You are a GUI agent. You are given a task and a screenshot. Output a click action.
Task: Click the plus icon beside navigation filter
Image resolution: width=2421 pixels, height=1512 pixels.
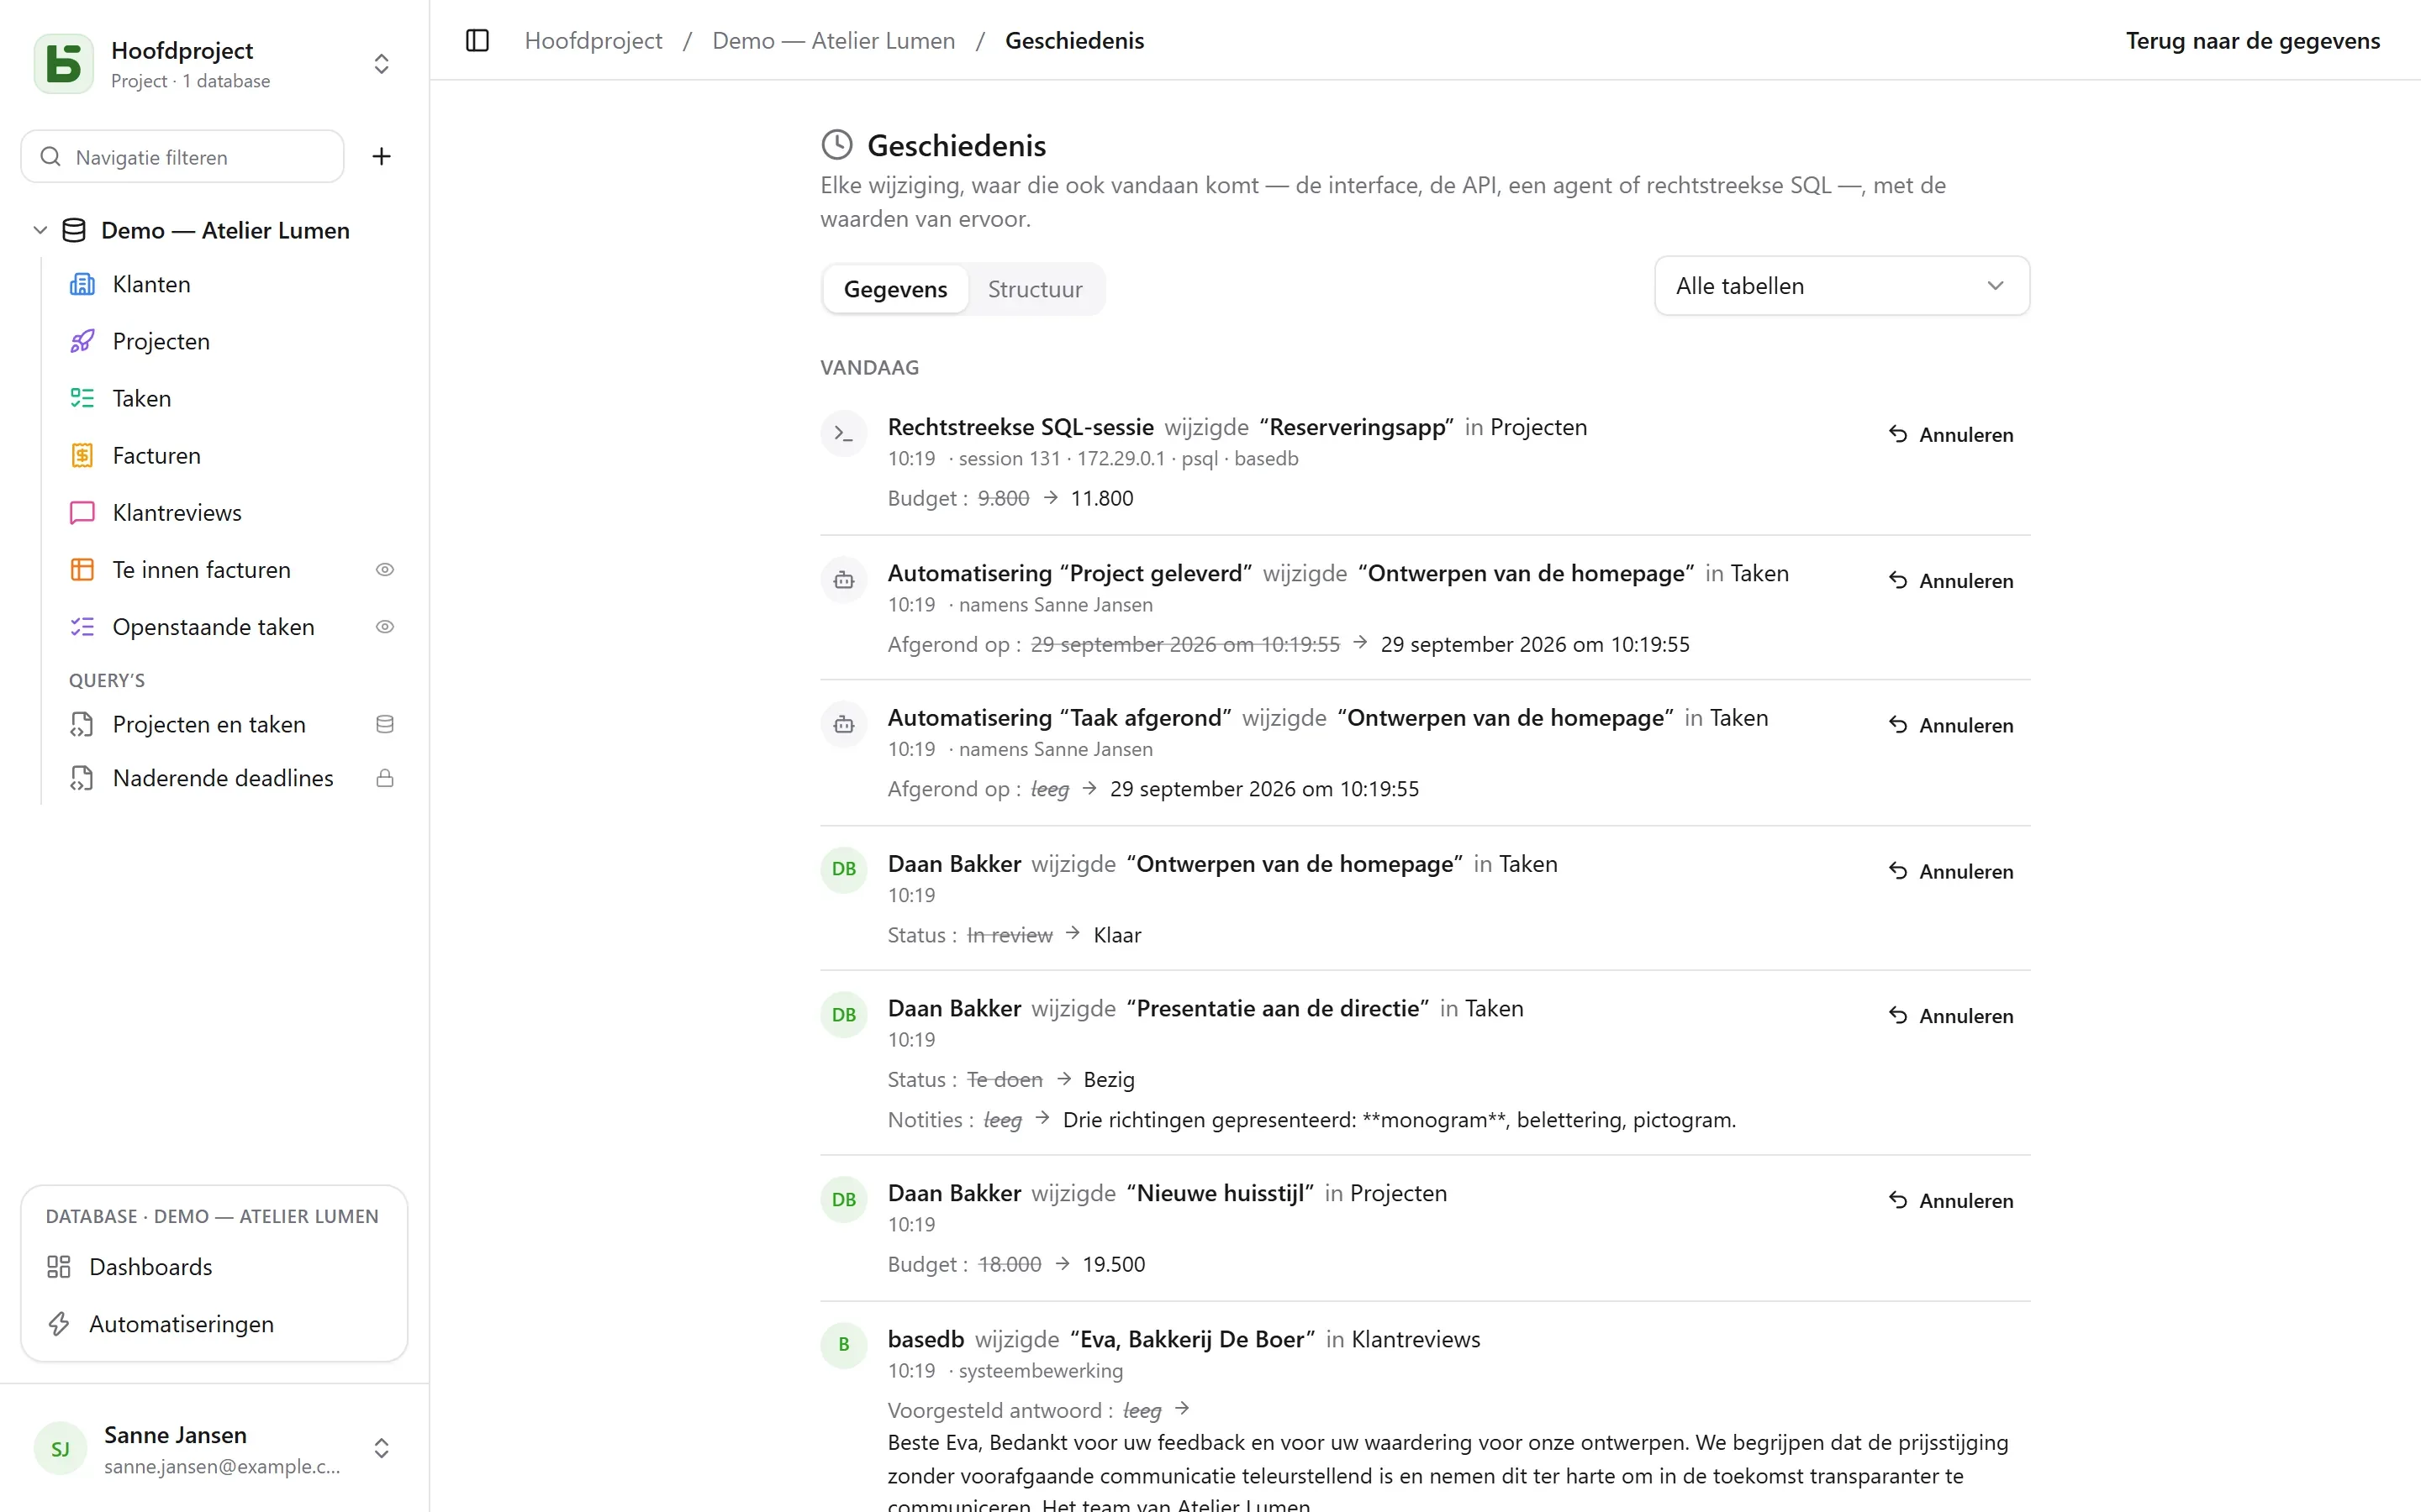[381, 156]
